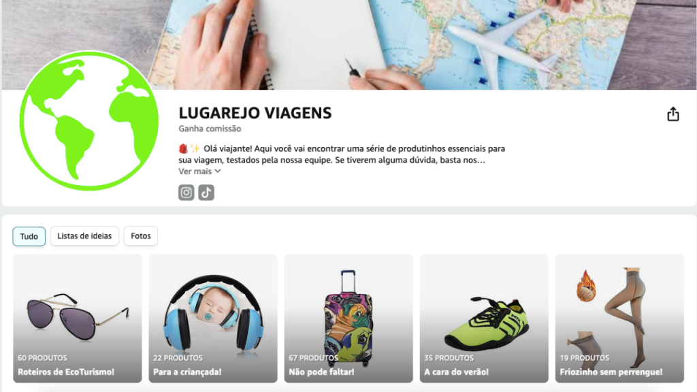Open Roteiros de EcoTurismo! sunglasses list

point(78,318)
